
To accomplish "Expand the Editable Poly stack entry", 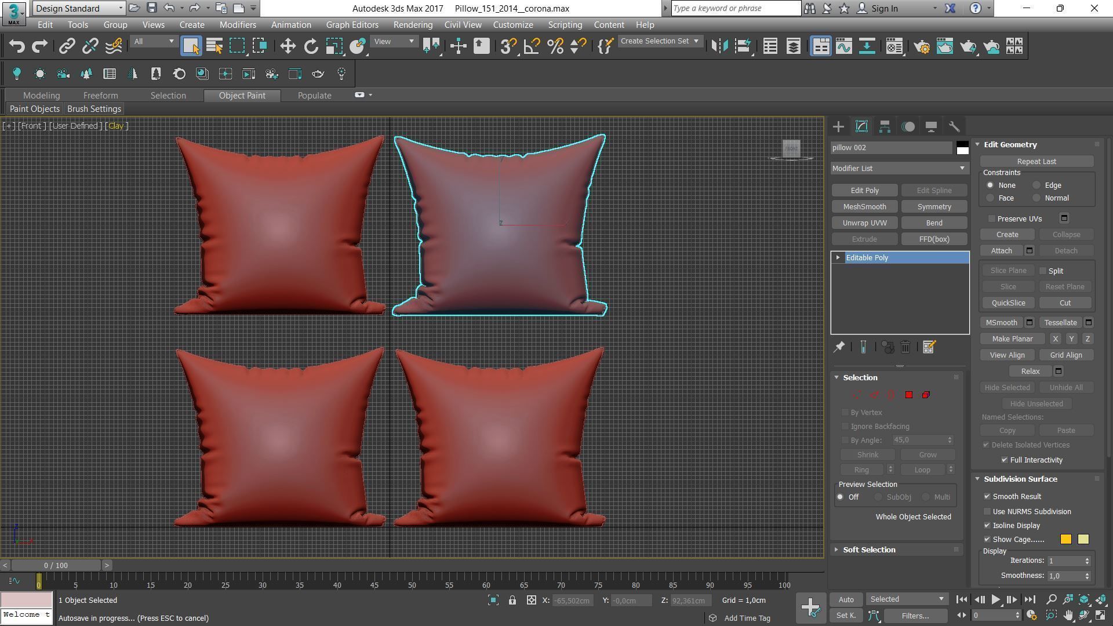I will point(838,258).
